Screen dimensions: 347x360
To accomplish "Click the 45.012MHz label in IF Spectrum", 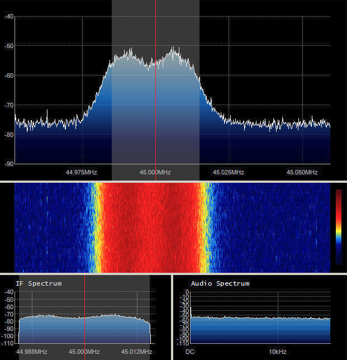I will point(137,352).
